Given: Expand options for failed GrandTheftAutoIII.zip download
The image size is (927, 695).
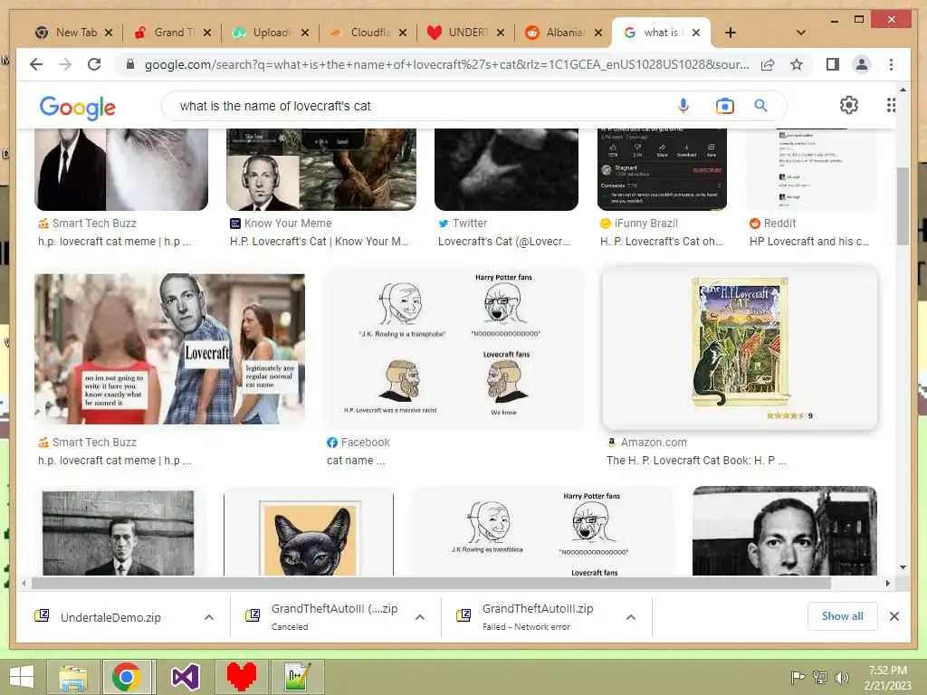Looking at the screenshot, I should (x=631, y=617).
